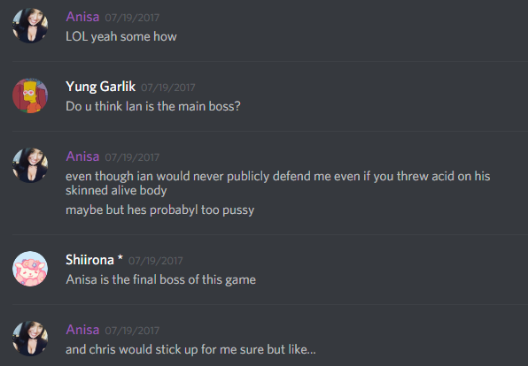Click Anisa's avatar beside the acid message
This screenshot has height=366, width=528.
click(x=30, y=165)
